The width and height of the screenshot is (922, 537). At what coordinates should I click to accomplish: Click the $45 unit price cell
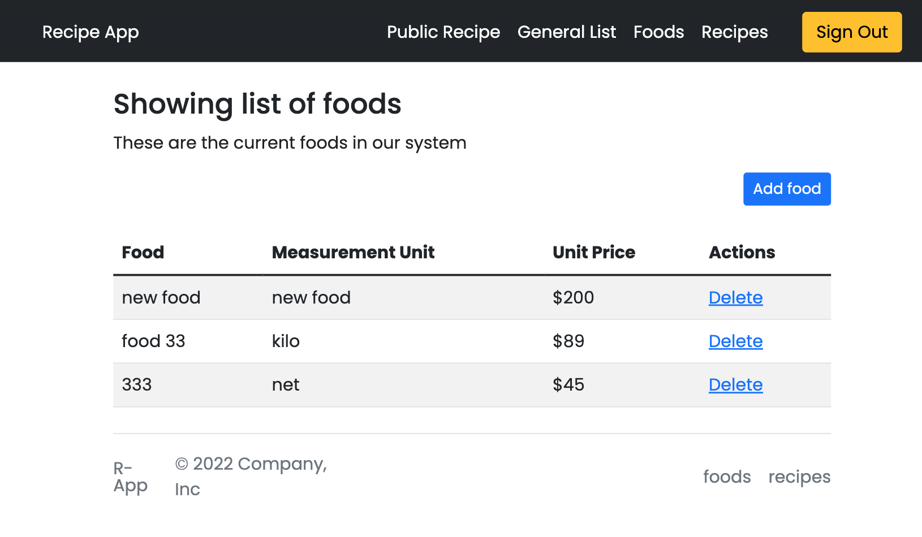(568, 385)
